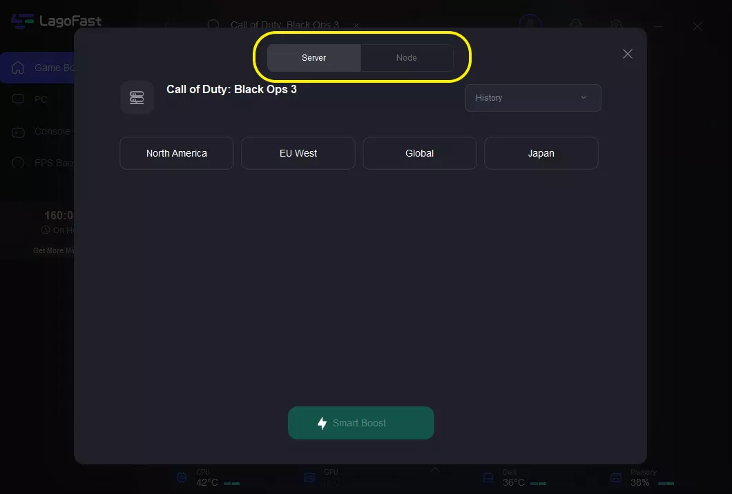The width and height of the screenshot is (732, 494).
Task: Click the PC icon in left sidebar
Action: [19, 99]
